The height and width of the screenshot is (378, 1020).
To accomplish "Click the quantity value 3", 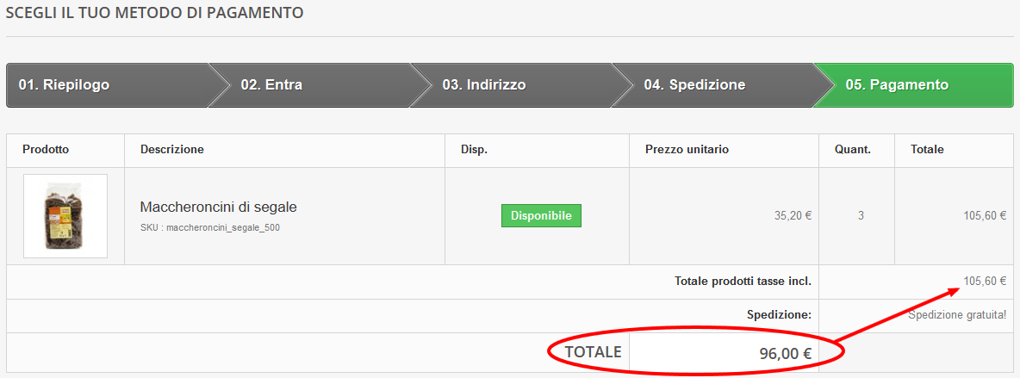I will (x=861, y=216).
